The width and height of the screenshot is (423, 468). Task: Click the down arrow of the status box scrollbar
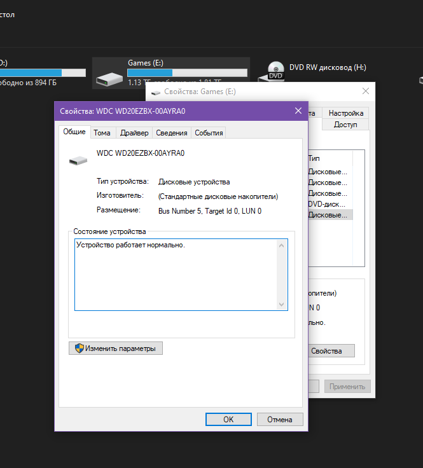point(281,305)
